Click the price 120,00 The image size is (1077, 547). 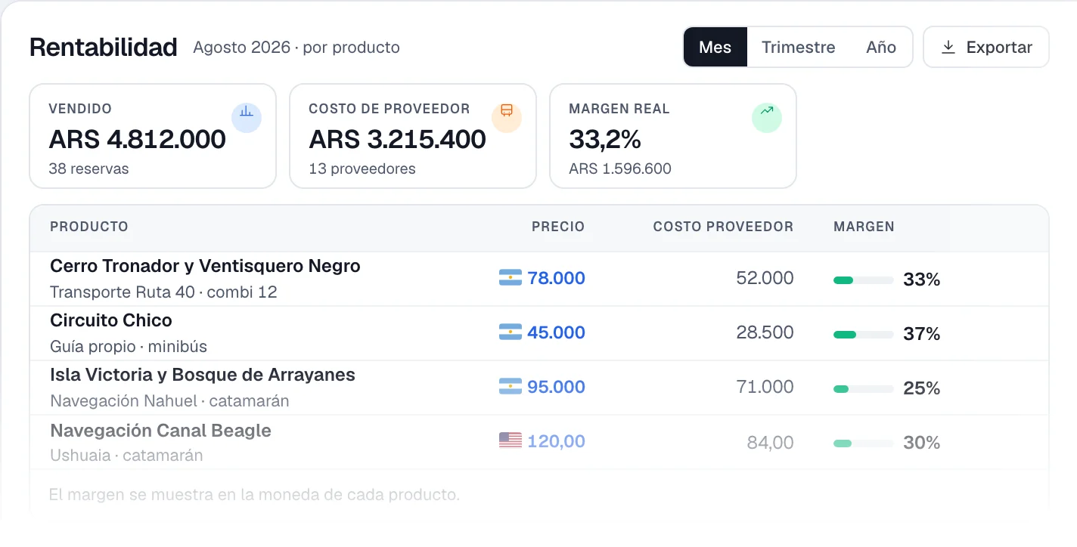(x=557, y=441)
